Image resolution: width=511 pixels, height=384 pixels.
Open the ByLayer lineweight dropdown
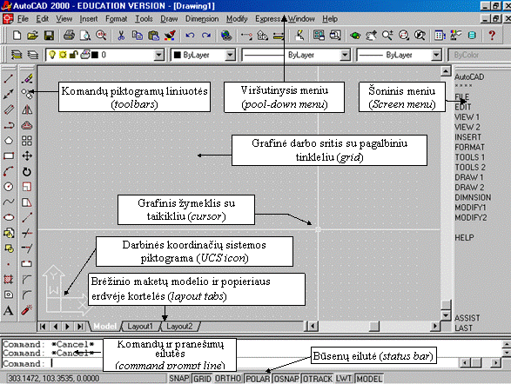(436, 55)
